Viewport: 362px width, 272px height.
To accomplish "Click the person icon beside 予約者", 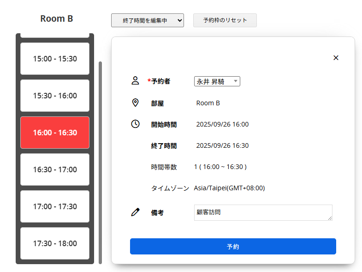I will (135, 81).
